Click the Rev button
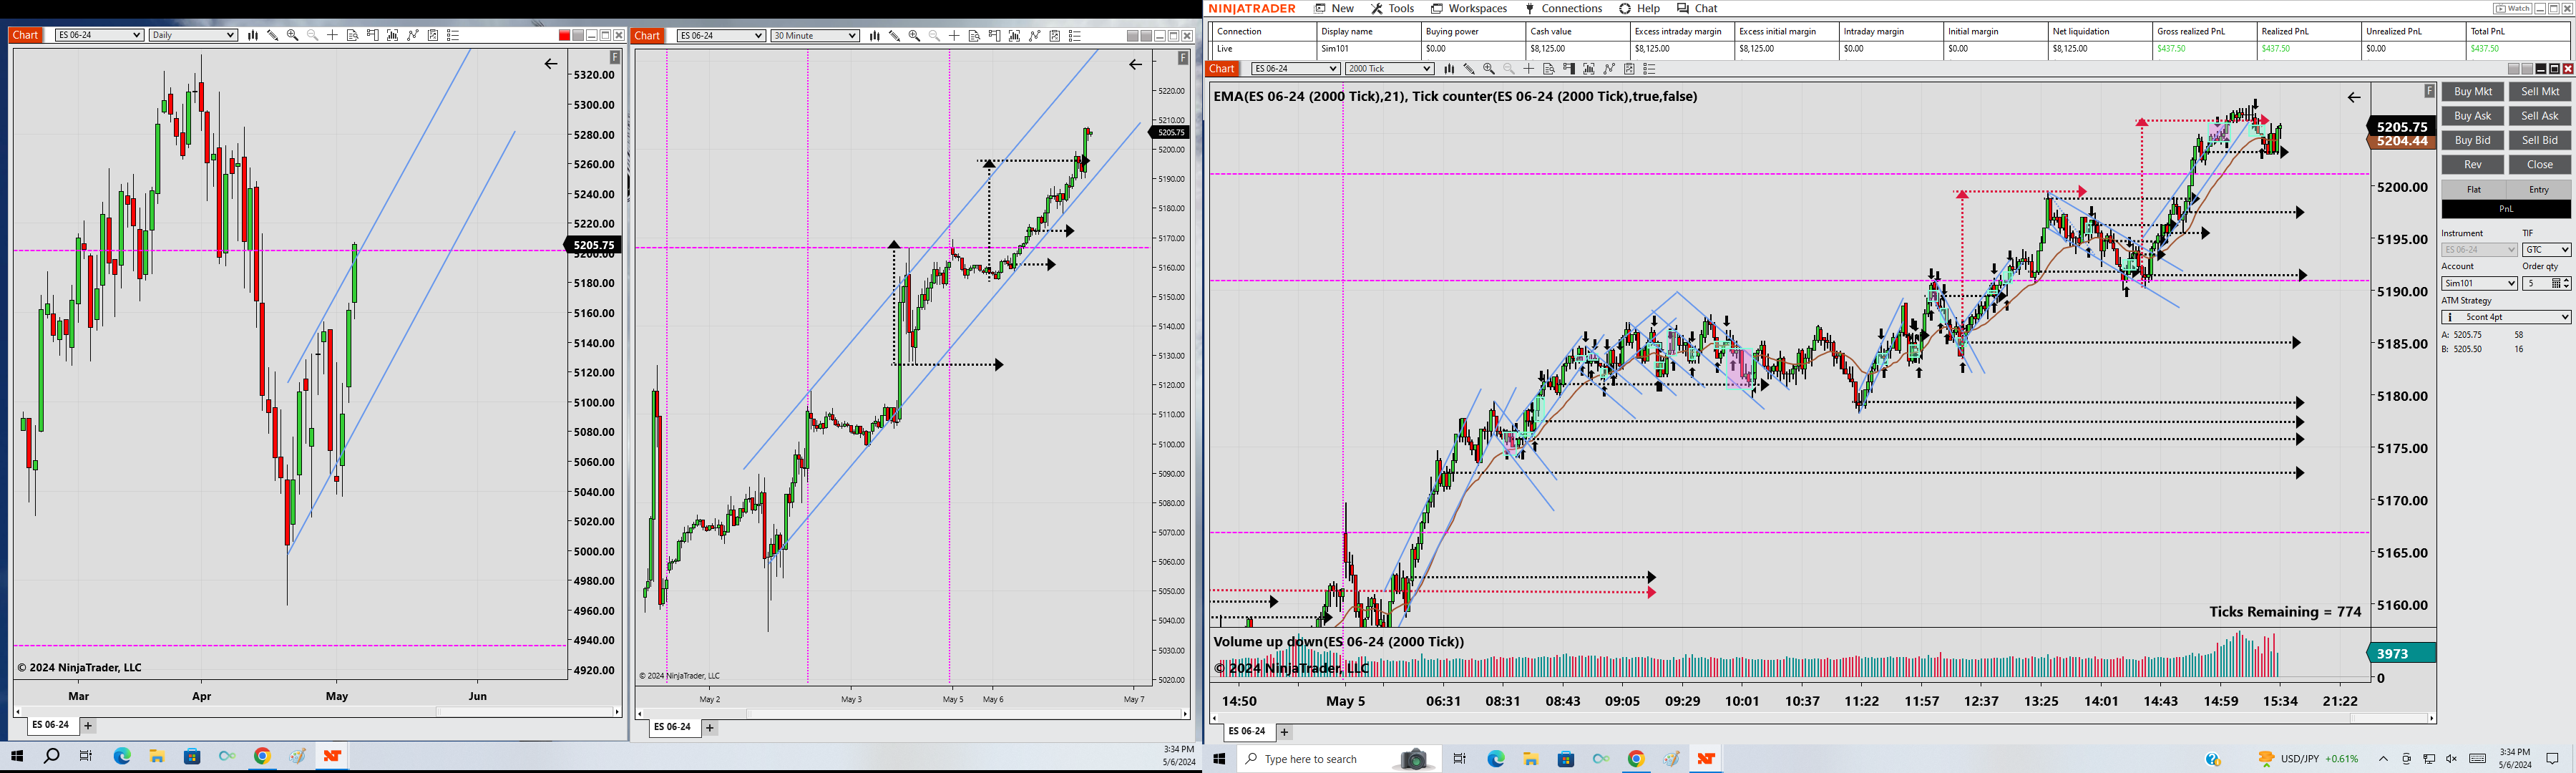This screenshot has height=773, width=2576. (x=2473, y=165)
